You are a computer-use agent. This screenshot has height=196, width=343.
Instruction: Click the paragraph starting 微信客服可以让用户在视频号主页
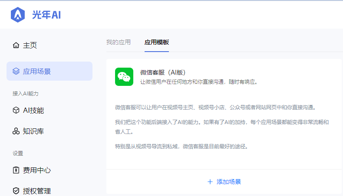(215, 108)
